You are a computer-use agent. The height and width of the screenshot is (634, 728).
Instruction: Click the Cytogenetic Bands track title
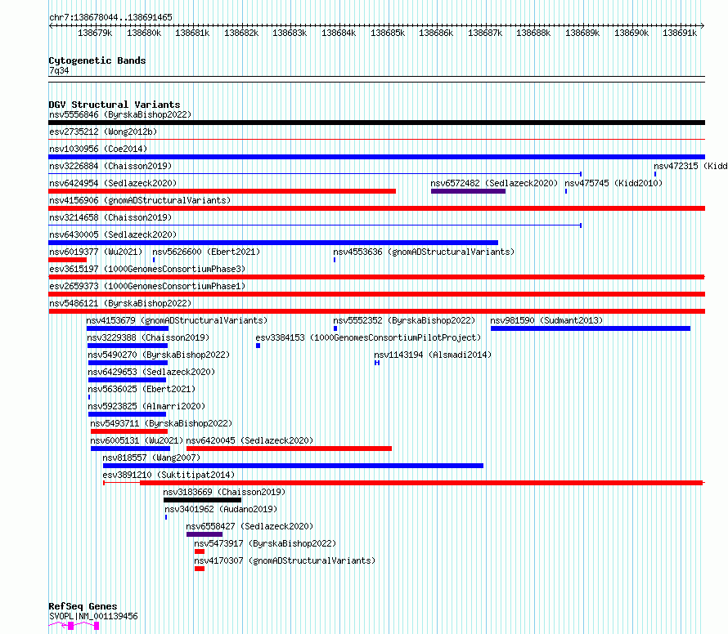click(x=97, y=60)
